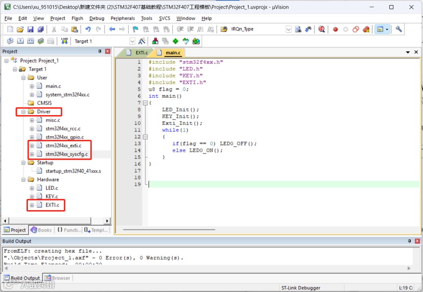The height and width of the screenshot is (292, 423).
Task: Open the Flash menu
Action: tap(77, 18)
